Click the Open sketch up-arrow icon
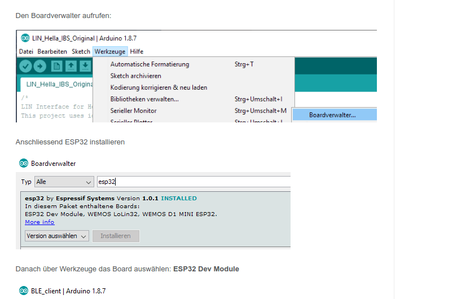This screenshot has width=457, height=299. (x=71, y=66)
